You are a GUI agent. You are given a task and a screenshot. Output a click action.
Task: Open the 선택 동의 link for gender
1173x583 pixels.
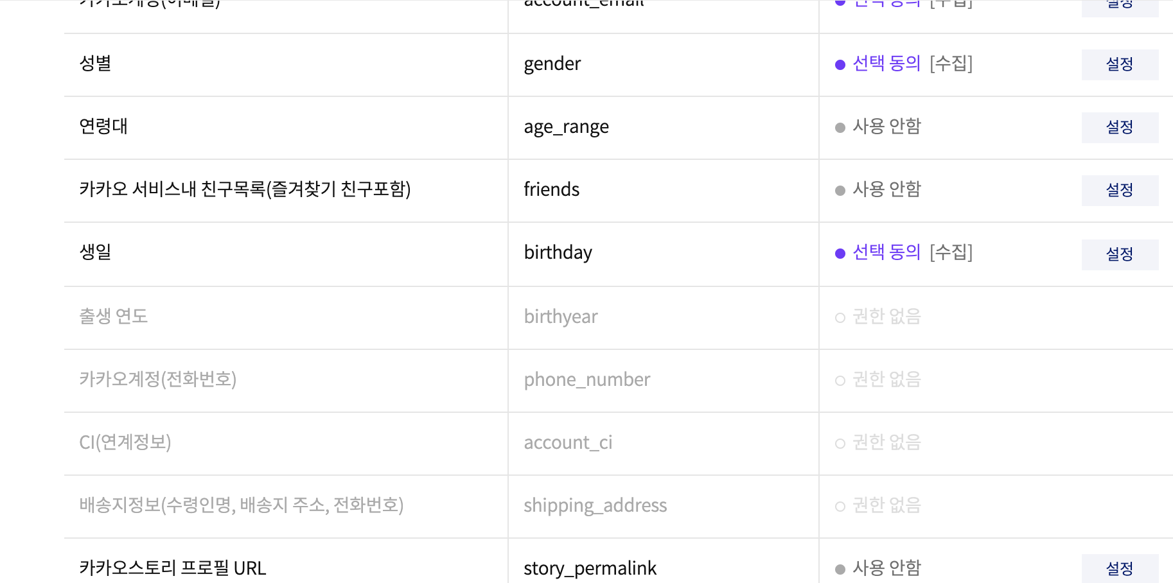tap(886, 64)
